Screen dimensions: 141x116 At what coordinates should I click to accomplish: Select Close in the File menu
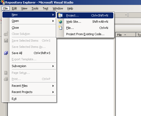[29, 28]
